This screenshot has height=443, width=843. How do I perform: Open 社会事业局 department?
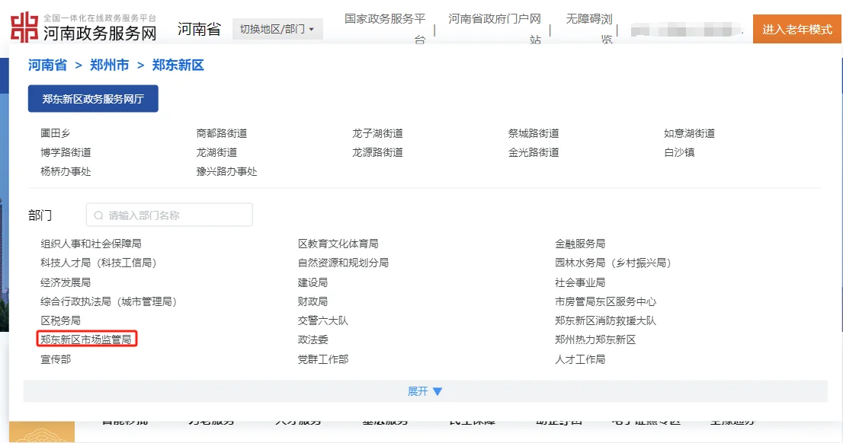580,282
